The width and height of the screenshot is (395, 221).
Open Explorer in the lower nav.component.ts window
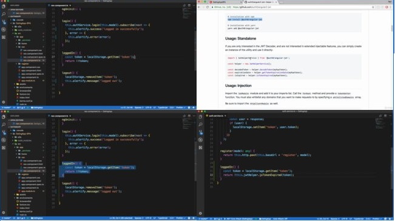click(x=4, y=117)
